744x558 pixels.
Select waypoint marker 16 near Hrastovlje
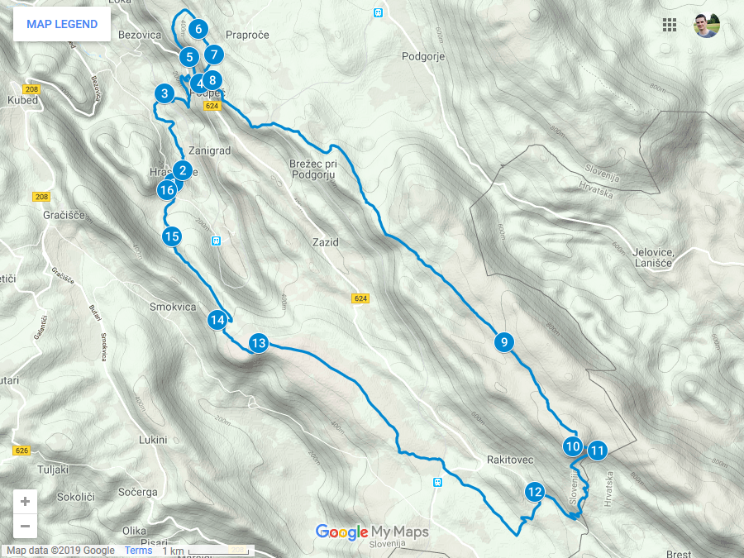coord(167,191)
